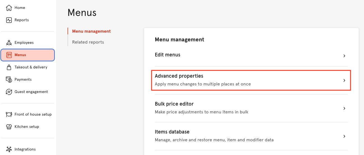Open the Items database link

point(172,132)
